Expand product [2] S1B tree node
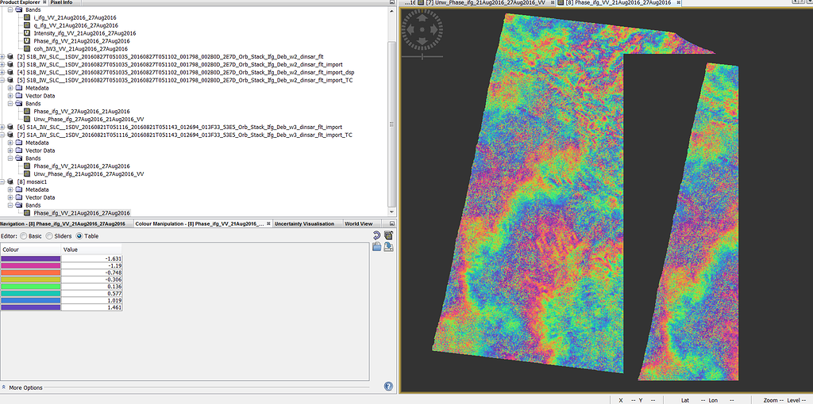813x404 pixels. 4,56
